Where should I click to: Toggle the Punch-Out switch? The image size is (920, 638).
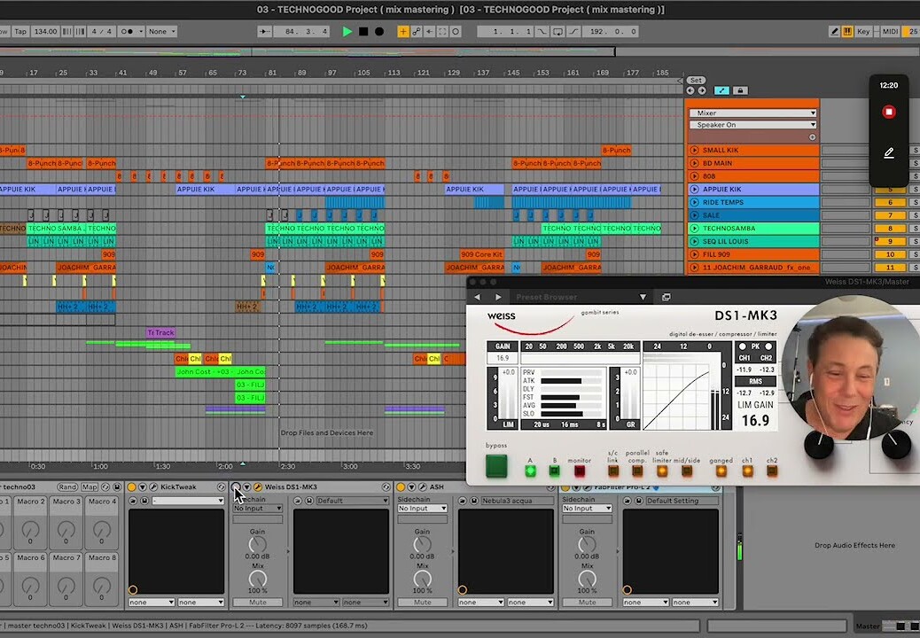pyautogui.click(x=573, y=32)
